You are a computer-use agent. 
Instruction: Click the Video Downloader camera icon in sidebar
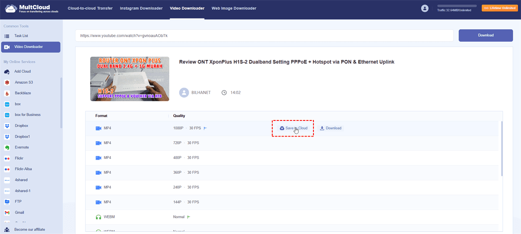(x=7, y=47)
